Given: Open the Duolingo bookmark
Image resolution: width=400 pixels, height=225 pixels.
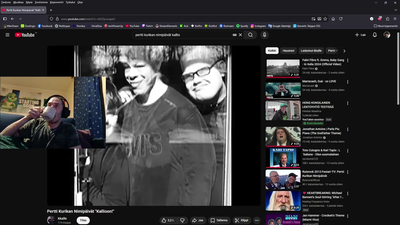Looking at the screenshot, I should pyautogui.click(x=28, y=26).
